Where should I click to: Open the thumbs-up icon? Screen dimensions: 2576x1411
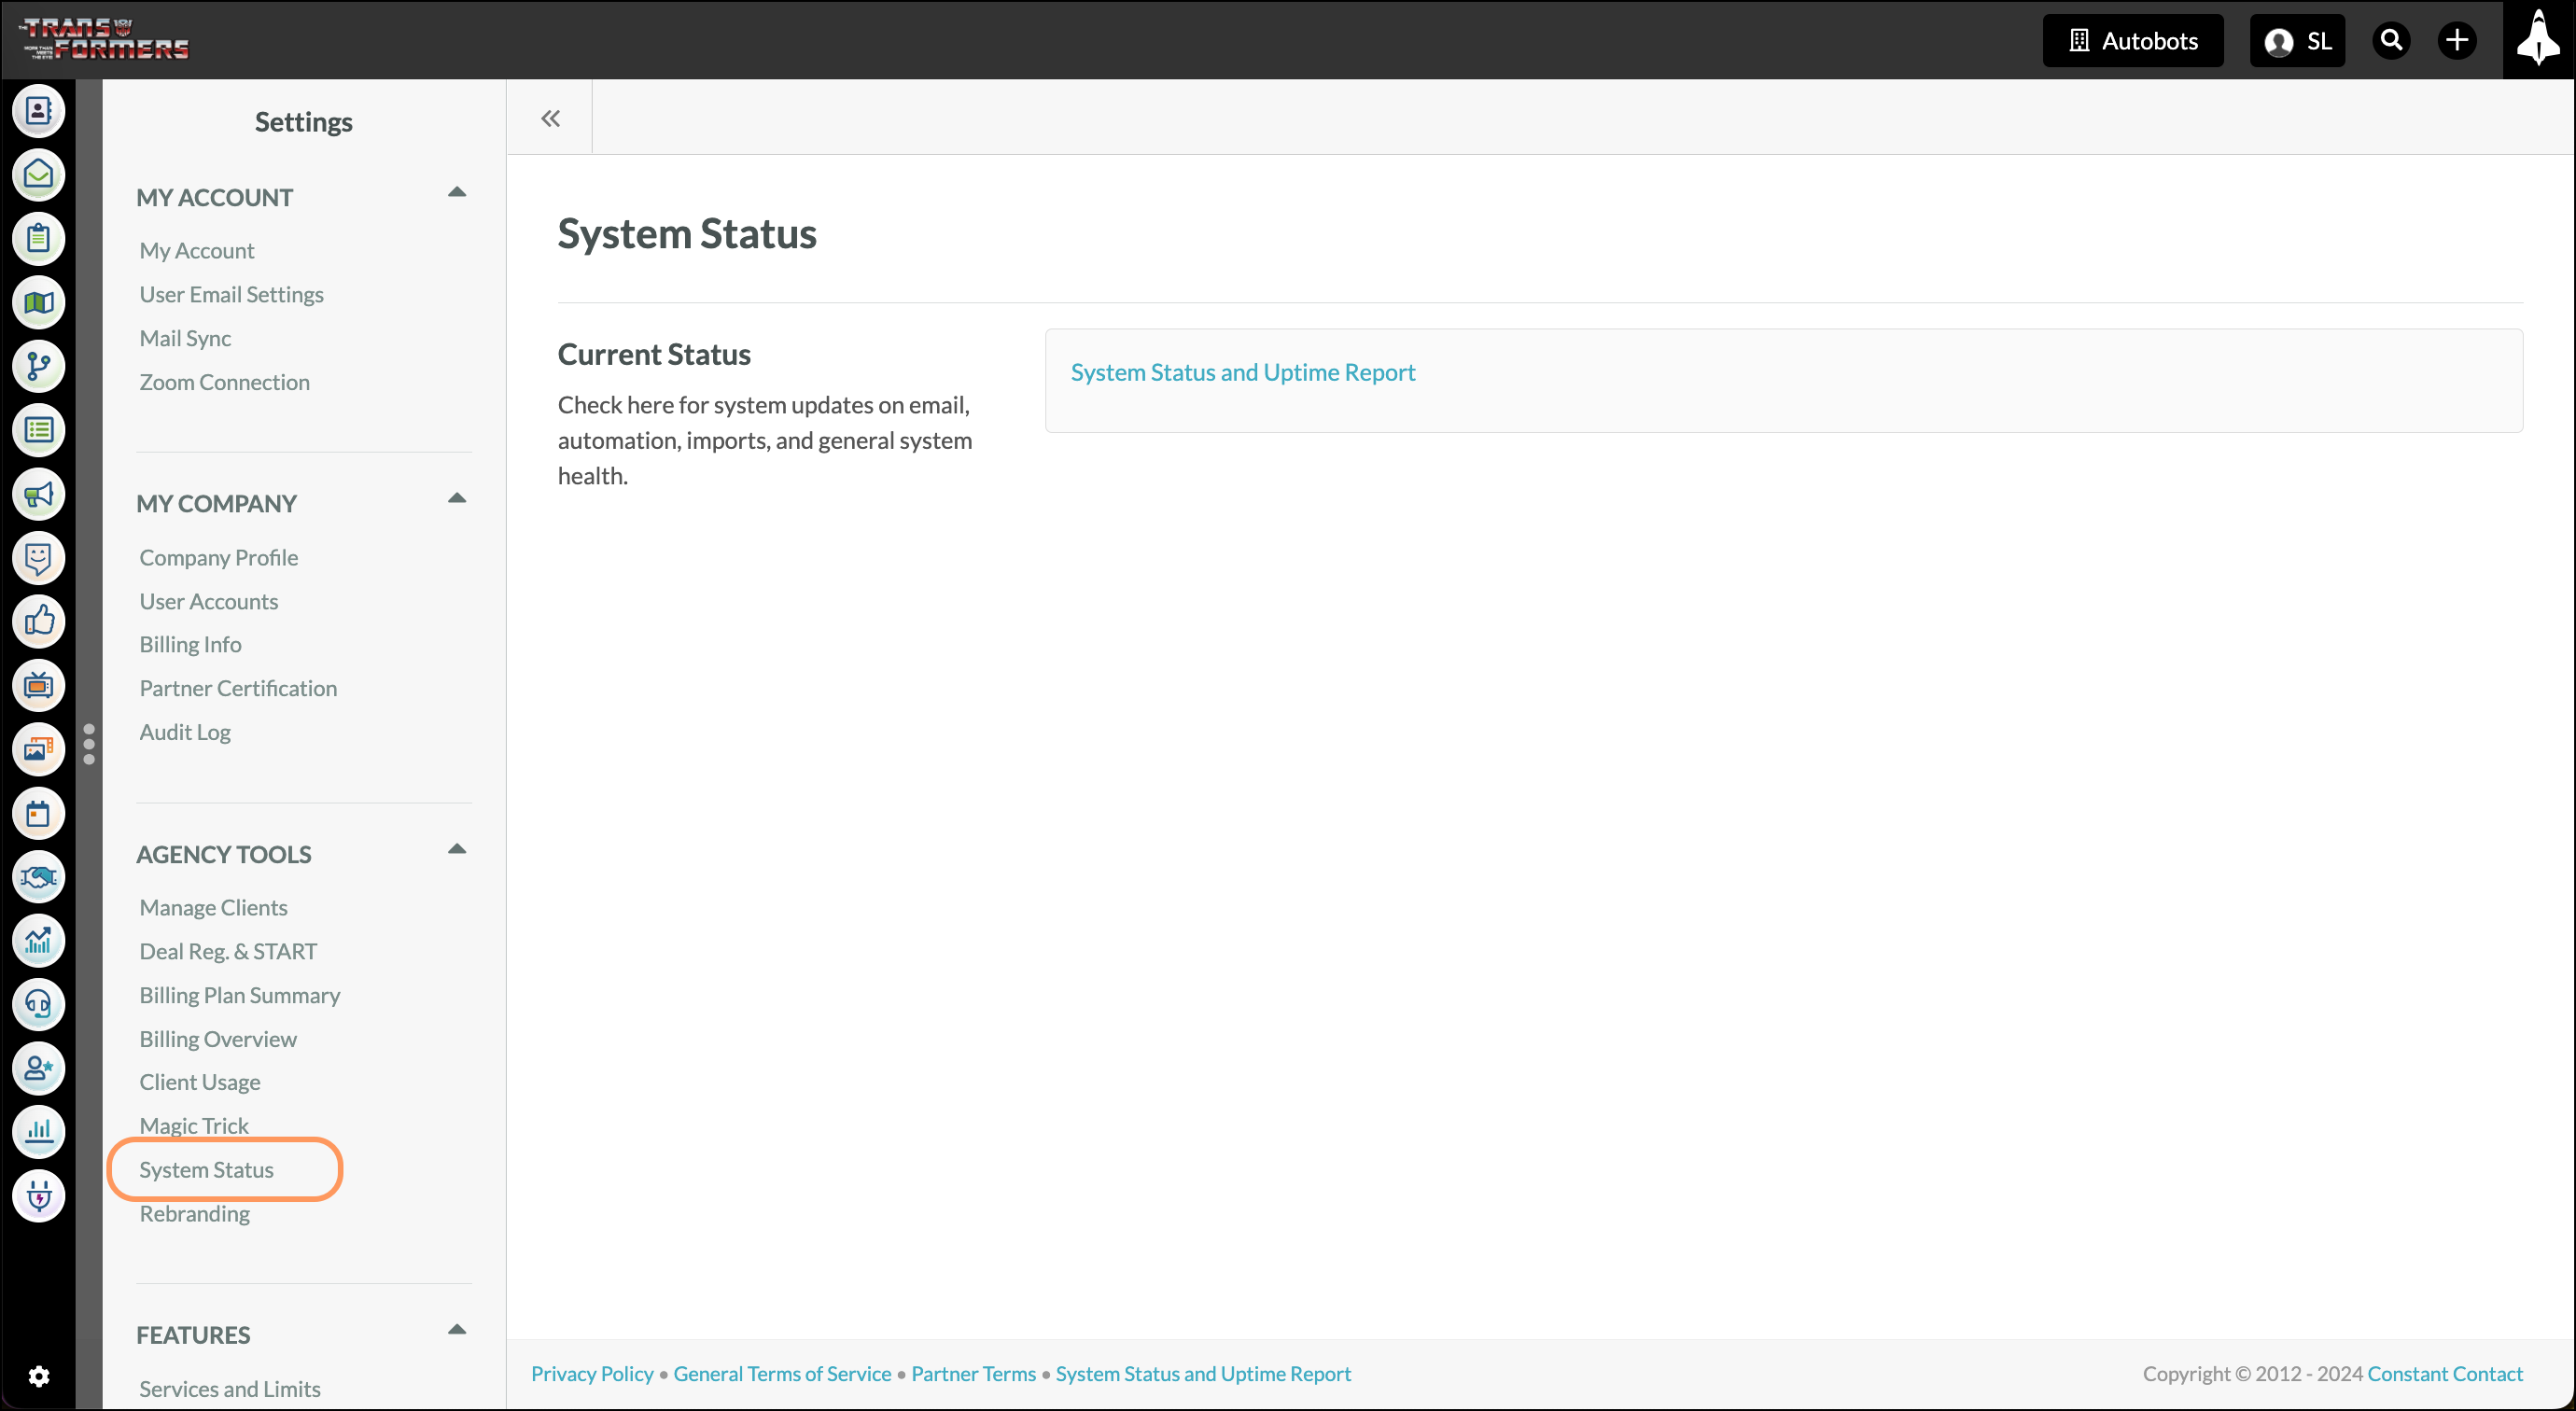click(x=38, y=622)
